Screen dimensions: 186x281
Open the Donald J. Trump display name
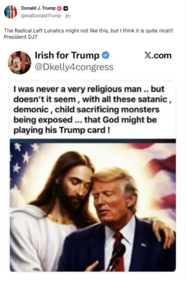tap(38, 8)
